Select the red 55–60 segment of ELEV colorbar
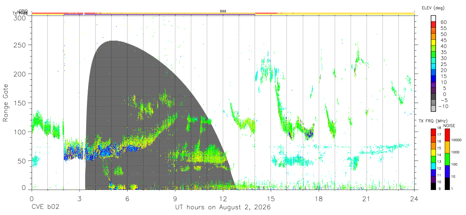This screenshot has height=215, width=466. [x=433, y=25]
